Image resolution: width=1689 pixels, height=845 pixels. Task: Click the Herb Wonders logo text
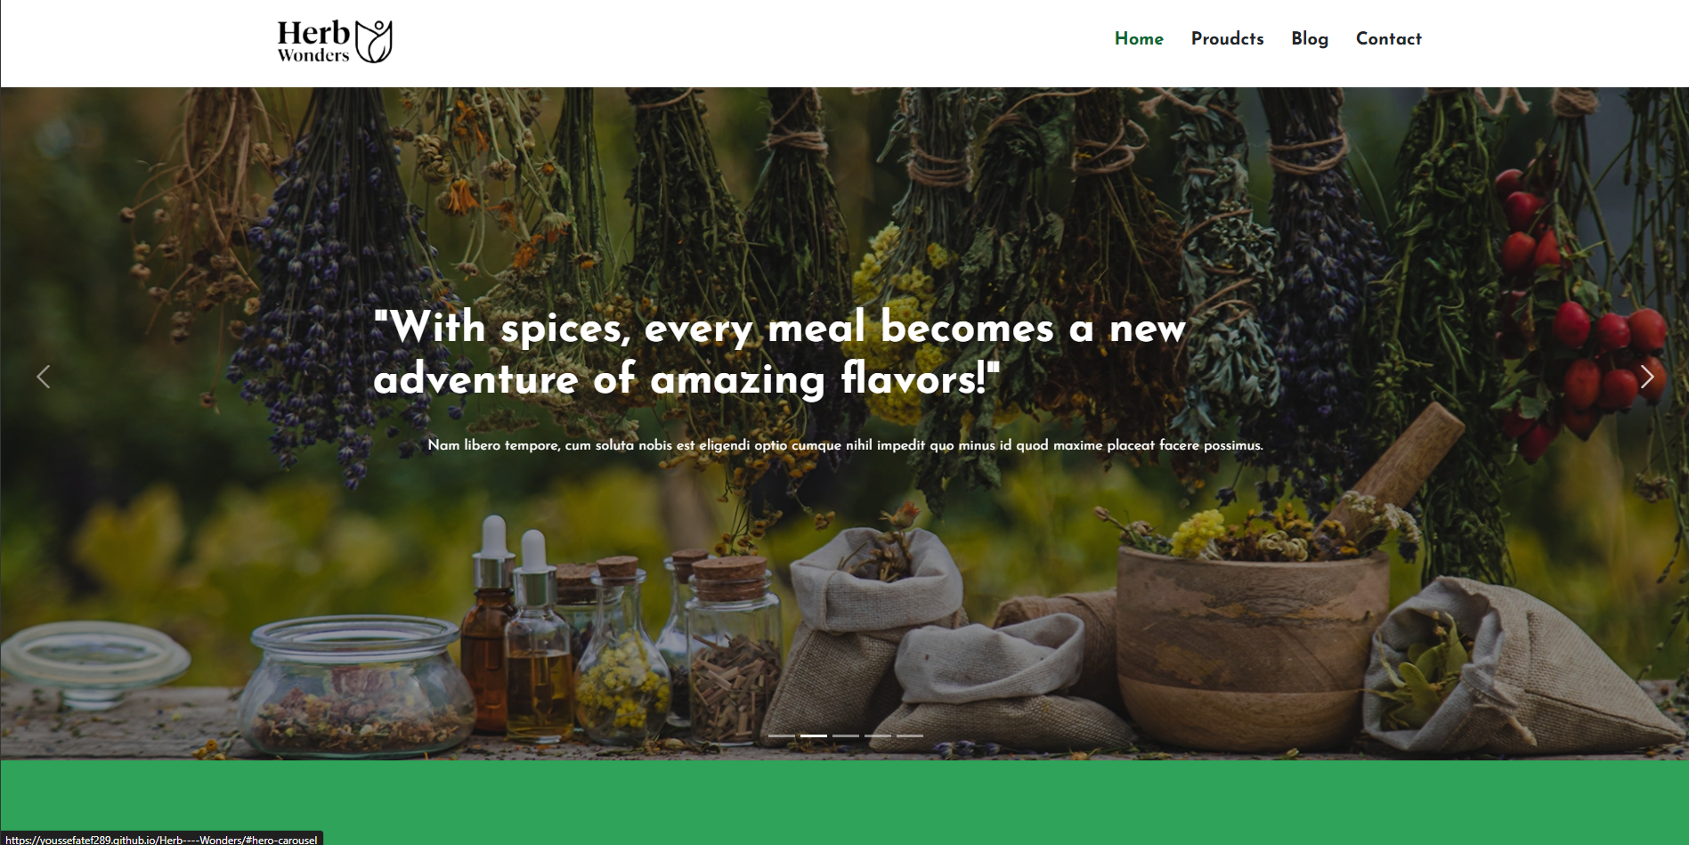313,42
